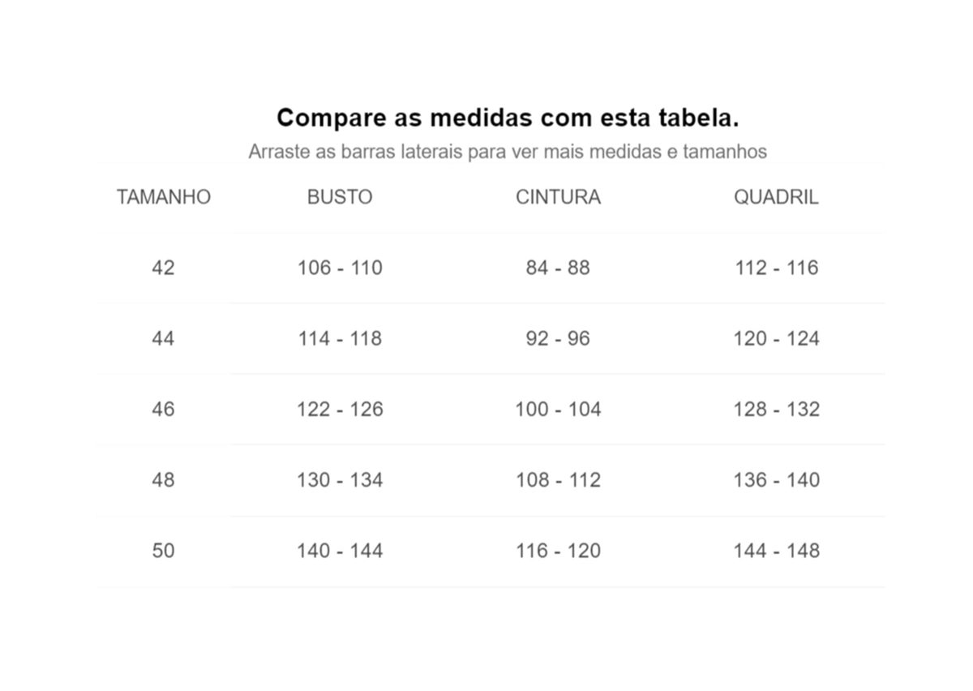
Task: Click hip value 136 - 140
Action: (x=776, y=479)
